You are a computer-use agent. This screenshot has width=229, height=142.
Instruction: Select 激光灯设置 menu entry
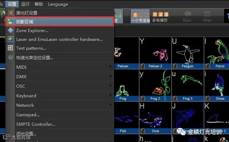pyautogui.click(x=60, y=13)
